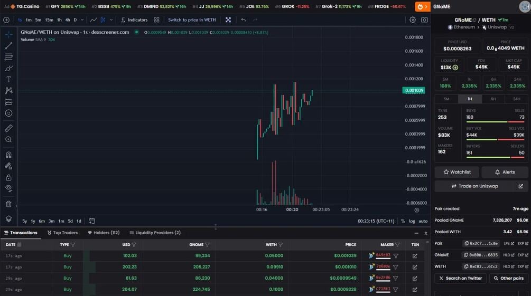Toggle percent scale mode

[403, 221]
